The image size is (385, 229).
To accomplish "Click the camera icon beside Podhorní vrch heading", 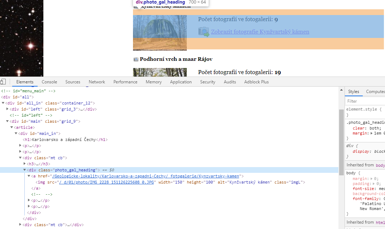I will (136, 59).
